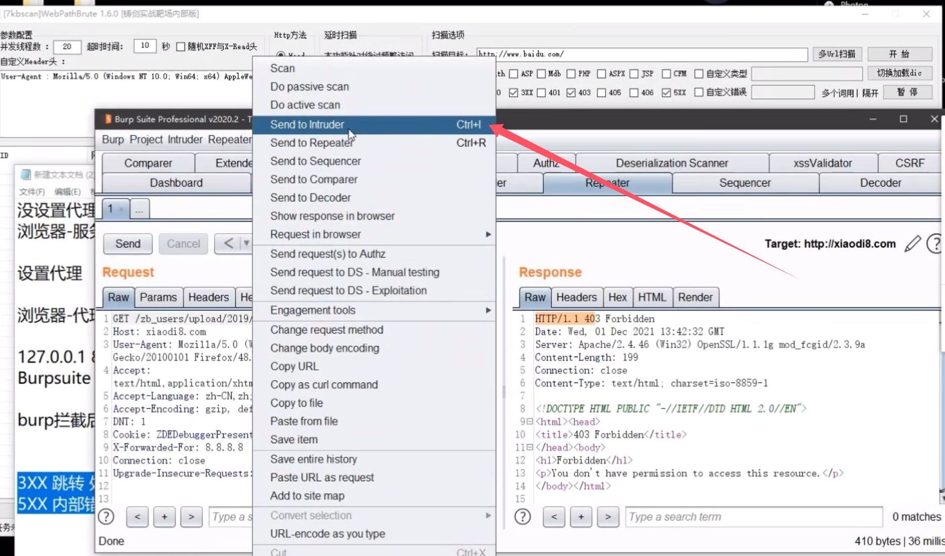Enable the ASP file type checkbox
Screen dimensions: 945x556
(x=513, y=74)
